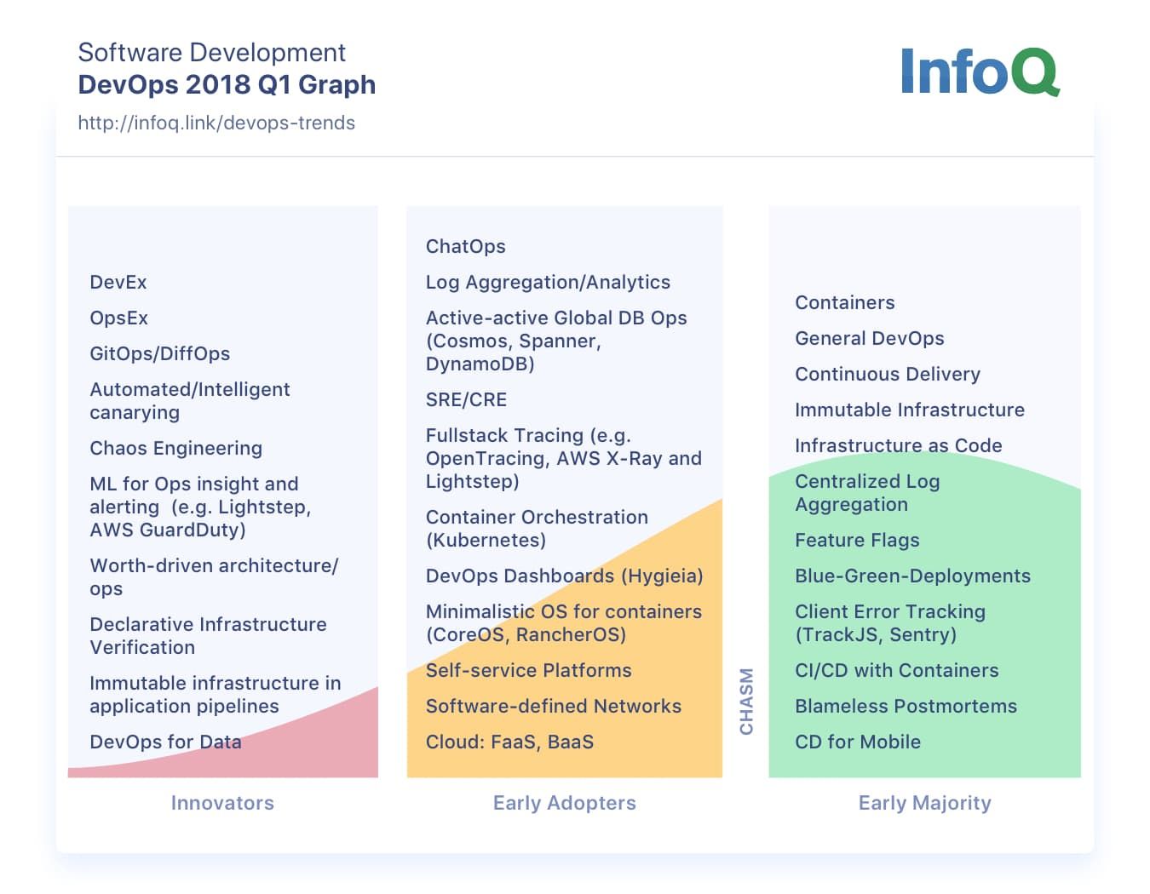This screenshot has height=894, width=1150.
Task: Click GitOps/DiffOps in the Innovators list
Action: [x=160, y=354]
